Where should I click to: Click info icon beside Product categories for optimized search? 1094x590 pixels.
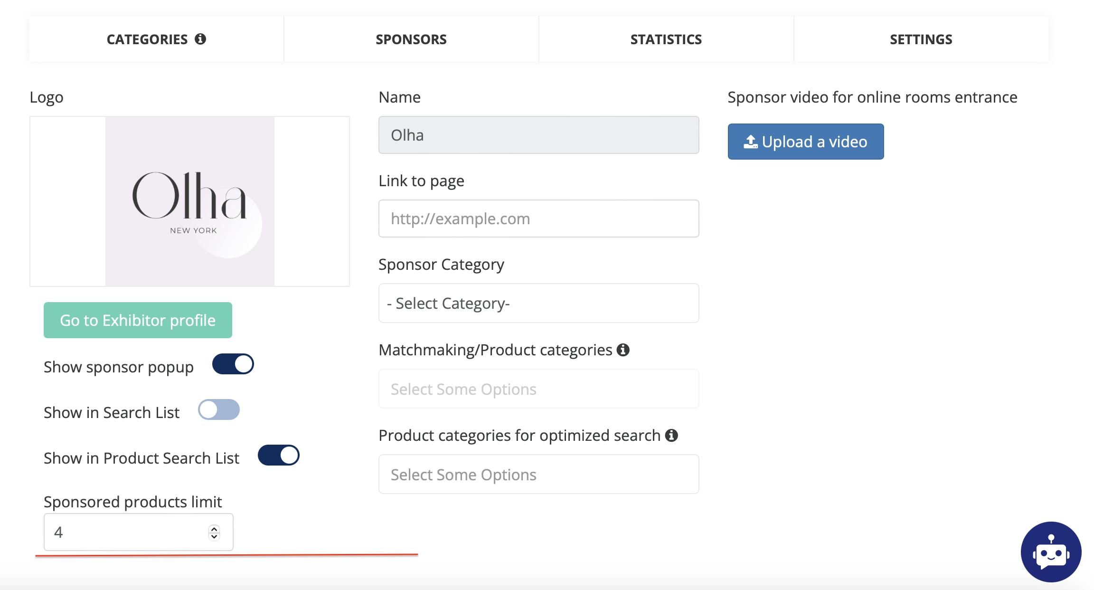point(671,435)
